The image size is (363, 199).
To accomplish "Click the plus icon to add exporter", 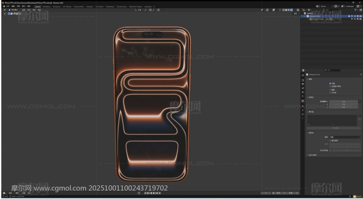I will pyautogui.click(x=360, y=116).
